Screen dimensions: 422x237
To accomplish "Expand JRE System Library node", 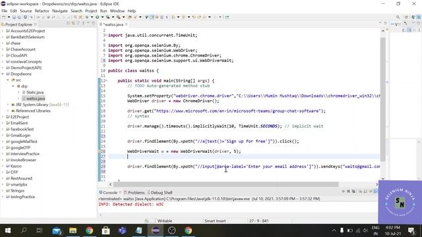I will click(x=8, y=105).
